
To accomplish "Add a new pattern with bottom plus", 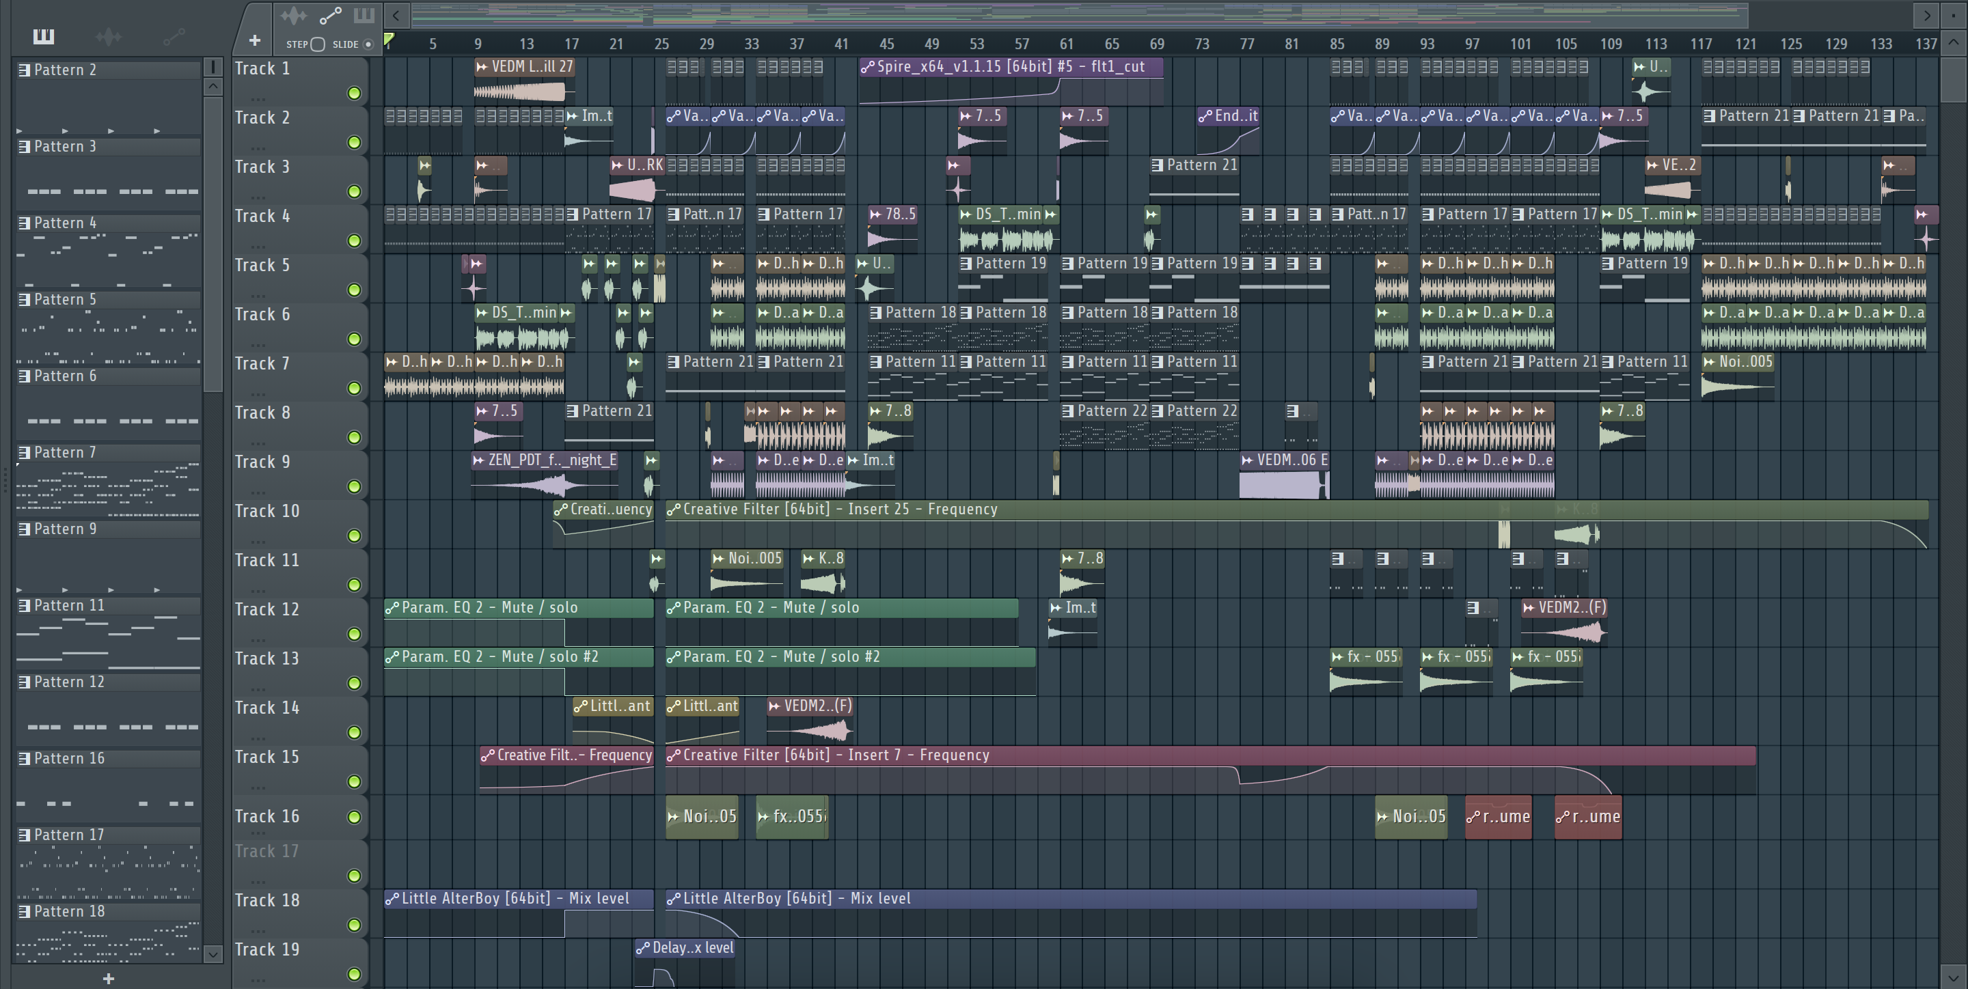I will [109, 978].
